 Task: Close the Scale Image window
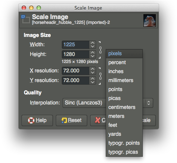tap(24, 8)
